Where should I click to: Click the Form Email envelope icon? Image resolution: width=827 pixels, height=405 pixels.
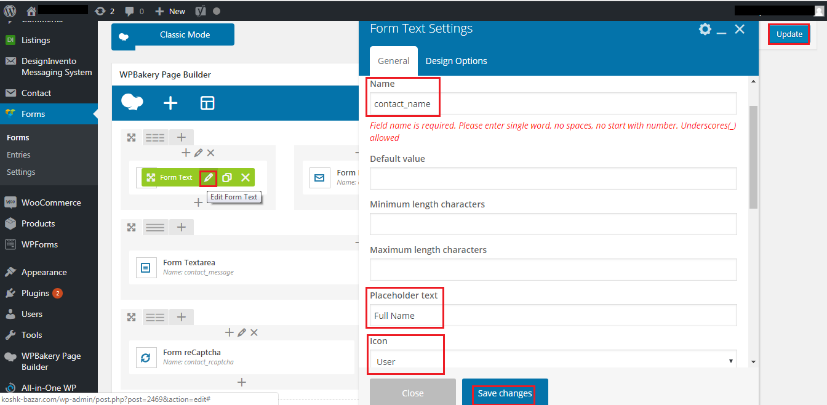point(319,178)
